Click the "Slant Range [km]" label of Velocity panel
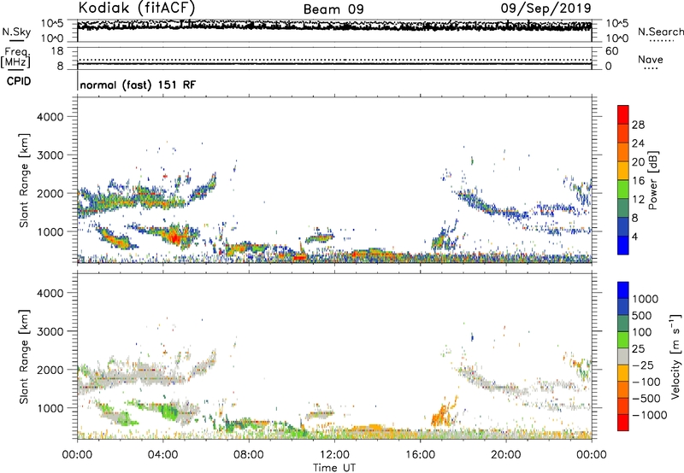Screen dimensions: 684x473 (24, 356)
